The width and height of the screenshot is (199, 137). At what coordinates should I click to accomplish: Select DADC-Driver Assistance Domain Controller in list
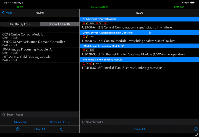point(39,43)
